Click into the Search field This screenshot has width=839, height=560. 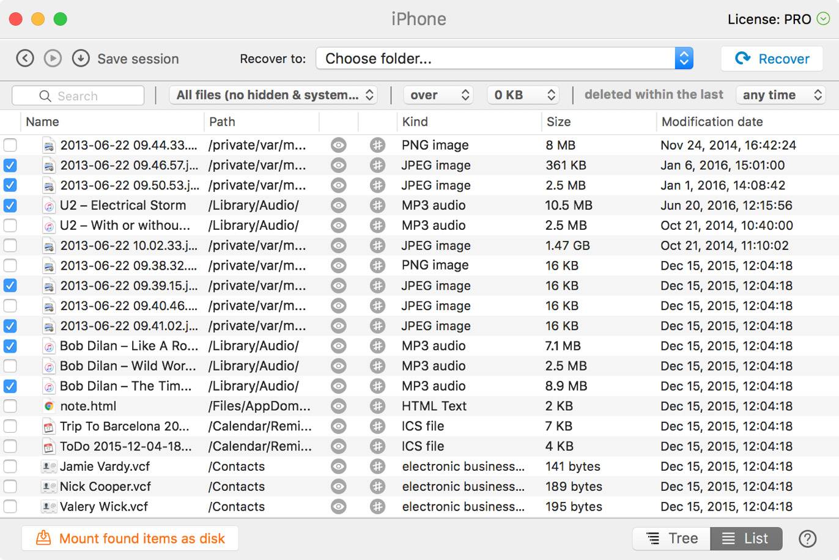78,96
